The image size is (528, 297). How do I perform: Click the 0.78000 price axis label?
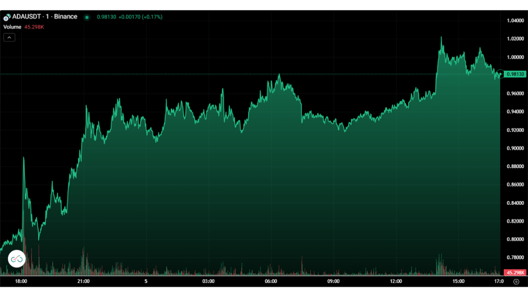point(515,258)
